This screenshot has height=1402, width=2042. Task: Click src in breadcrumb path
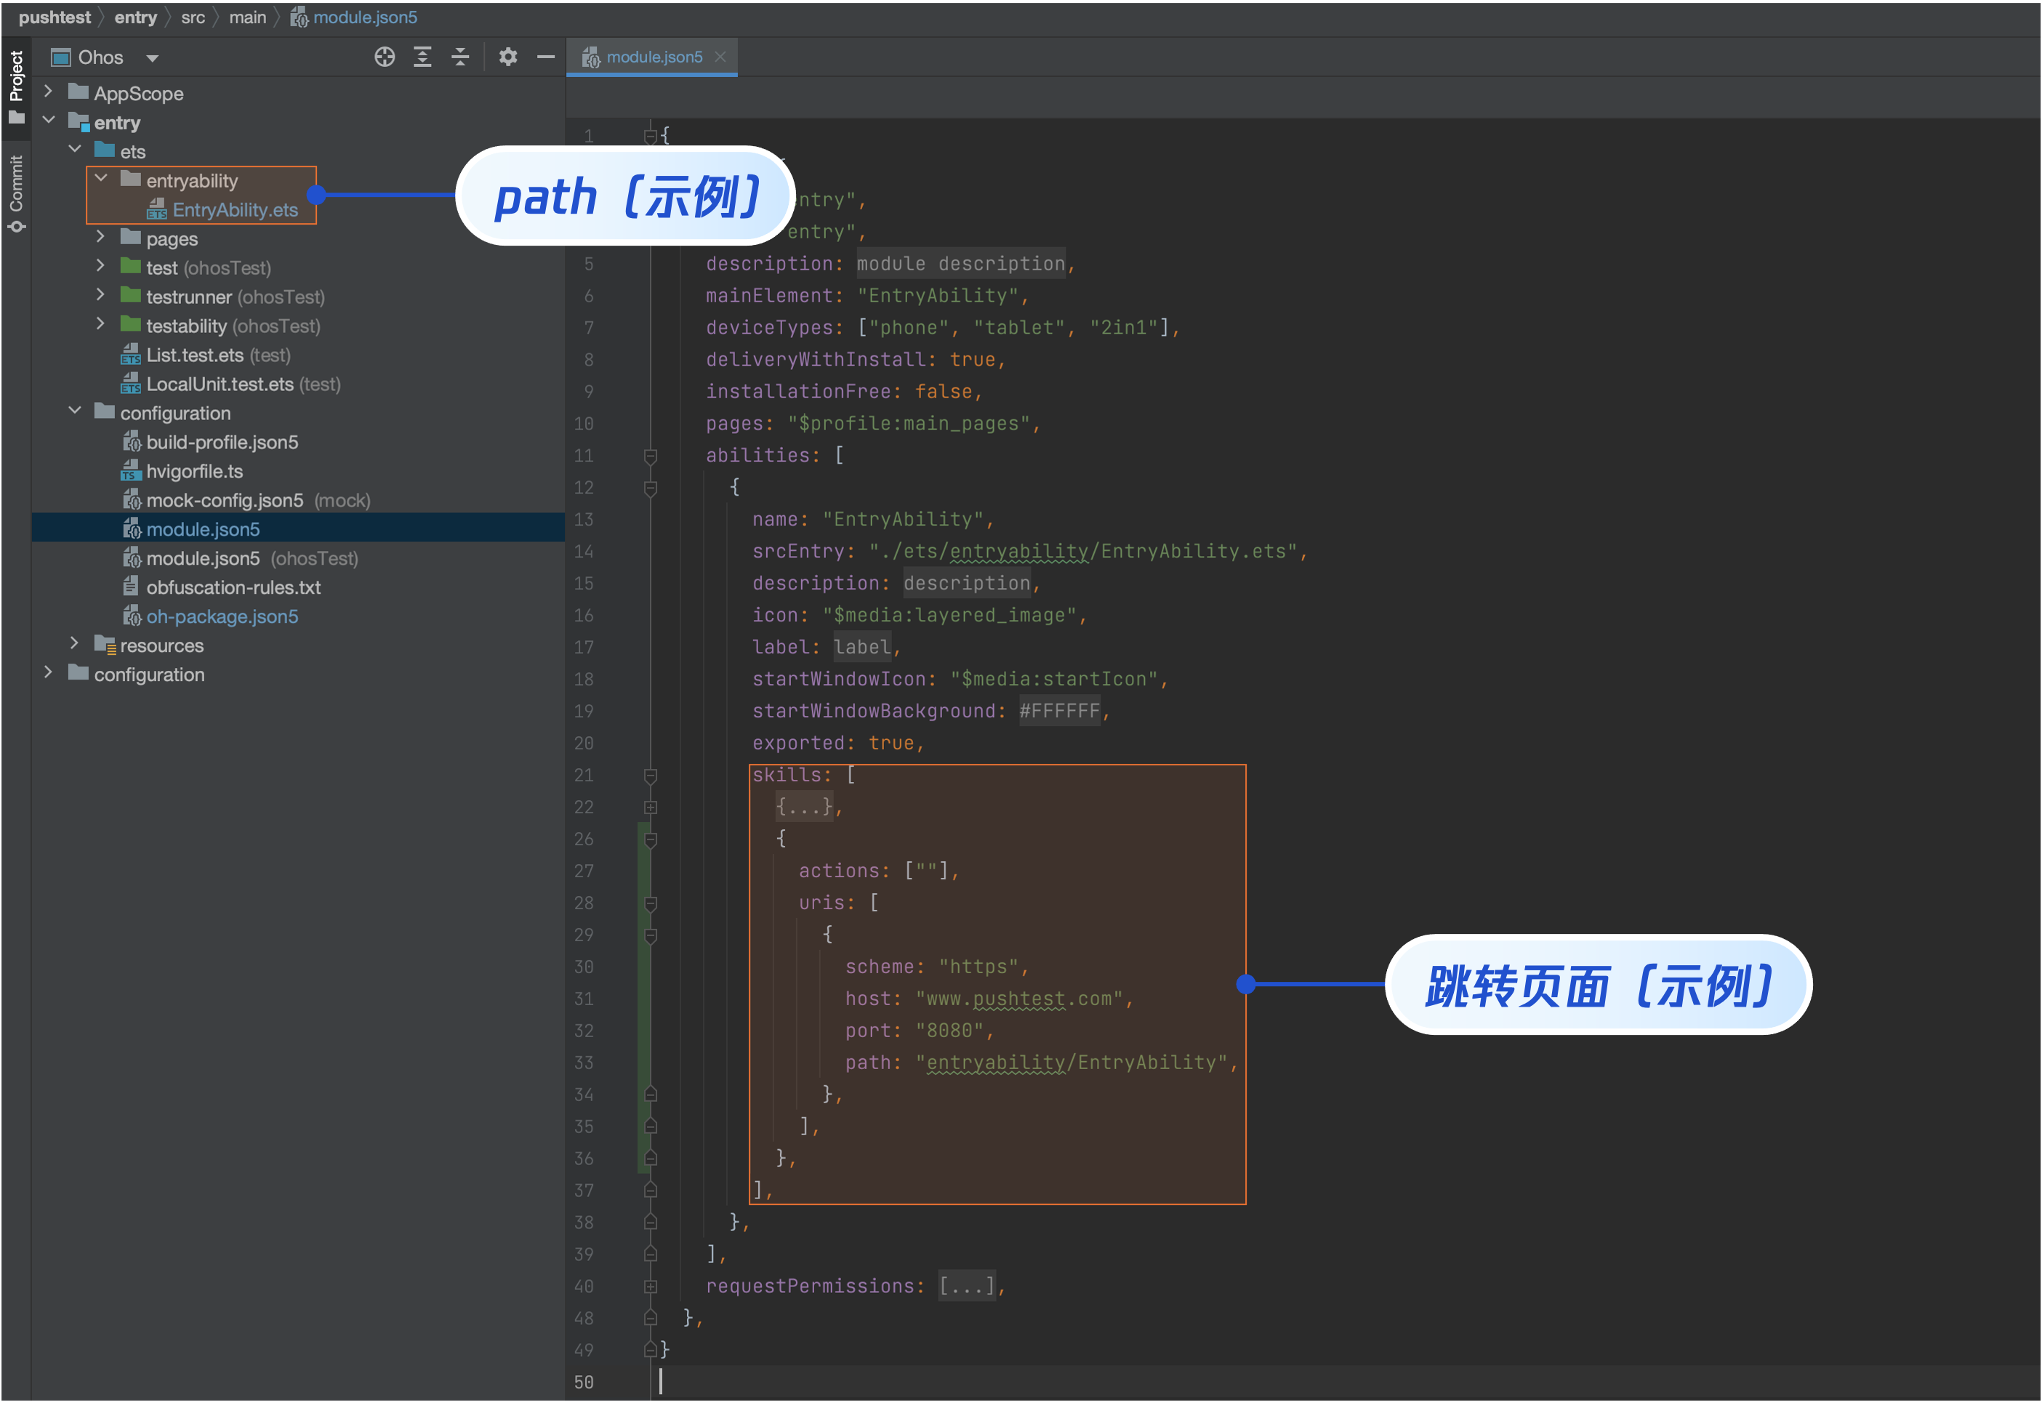pyautogui.click(x=193, y=17)
